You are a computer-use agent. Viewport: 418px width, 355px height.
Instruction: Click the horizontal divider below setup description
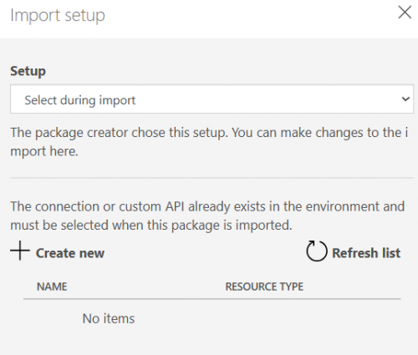coord(212,177)
